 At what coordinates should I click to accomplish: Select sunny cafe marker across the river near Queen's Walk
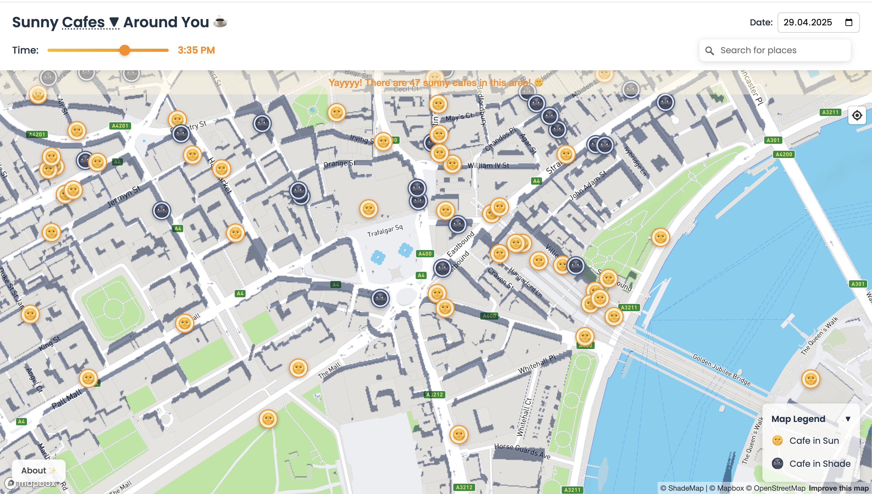[x=811, y=379]
